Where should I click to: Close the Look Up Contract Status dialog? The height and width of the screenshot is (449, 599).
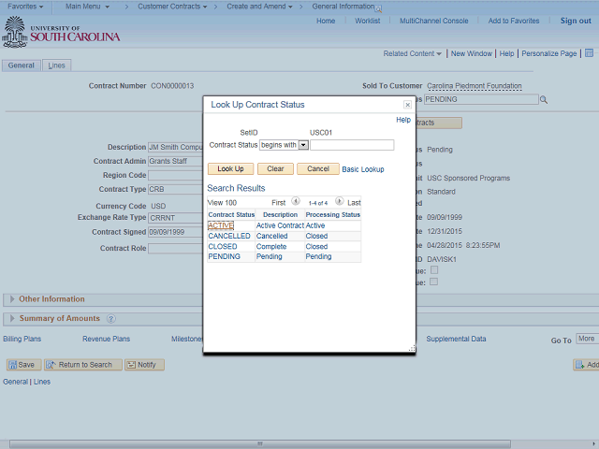(x=408, y=105)
